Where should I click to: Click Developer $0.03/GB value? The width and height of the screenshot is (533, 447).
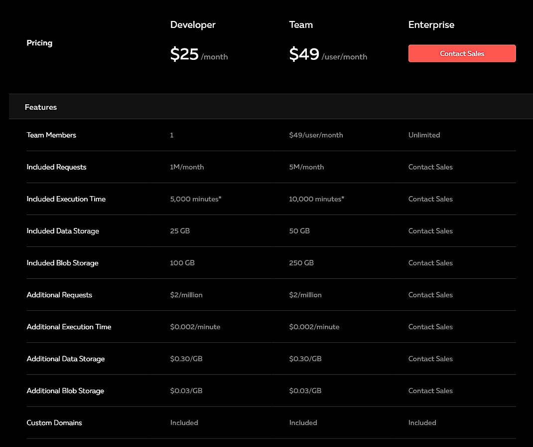coord(186,391)
